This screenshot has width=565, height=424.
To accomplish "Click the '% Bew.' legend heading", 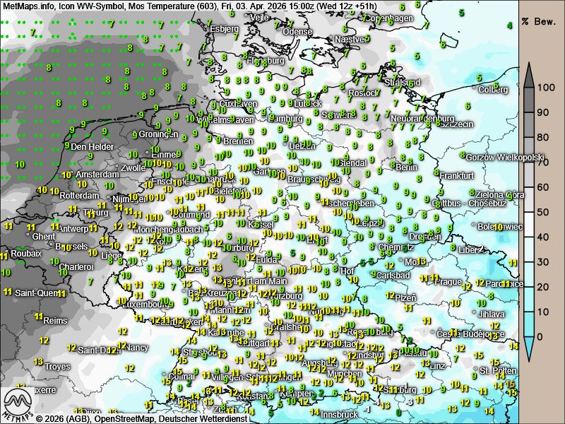I will (540, 20).
